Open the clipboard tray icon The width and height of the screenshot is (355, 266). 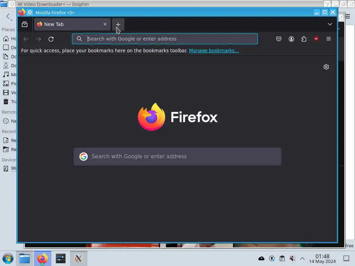coord(282,258)
